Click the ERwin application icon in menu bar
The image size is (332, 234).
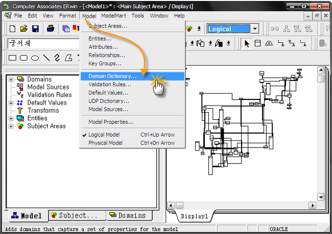tap(8, 16)
